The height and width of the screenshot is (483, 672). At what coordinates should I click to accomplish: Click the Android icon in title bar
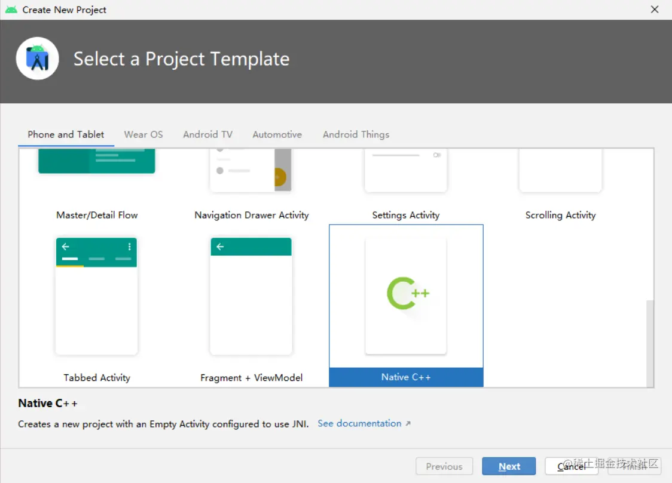click(11, 10)
